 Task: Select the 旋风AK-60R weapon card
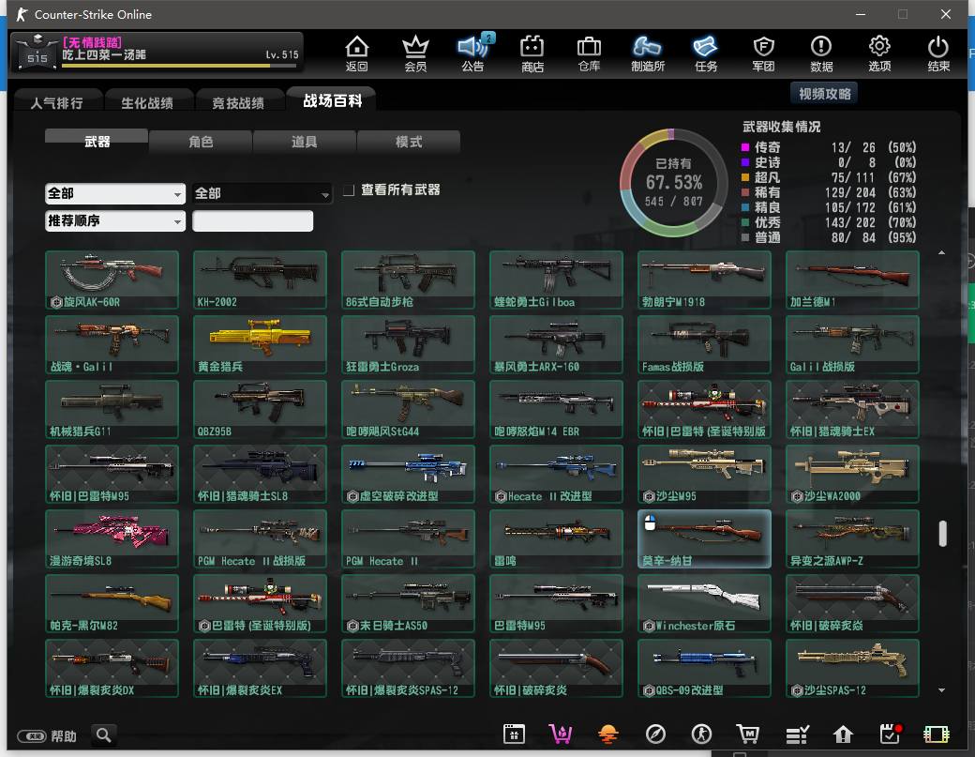tap(112, 280)
